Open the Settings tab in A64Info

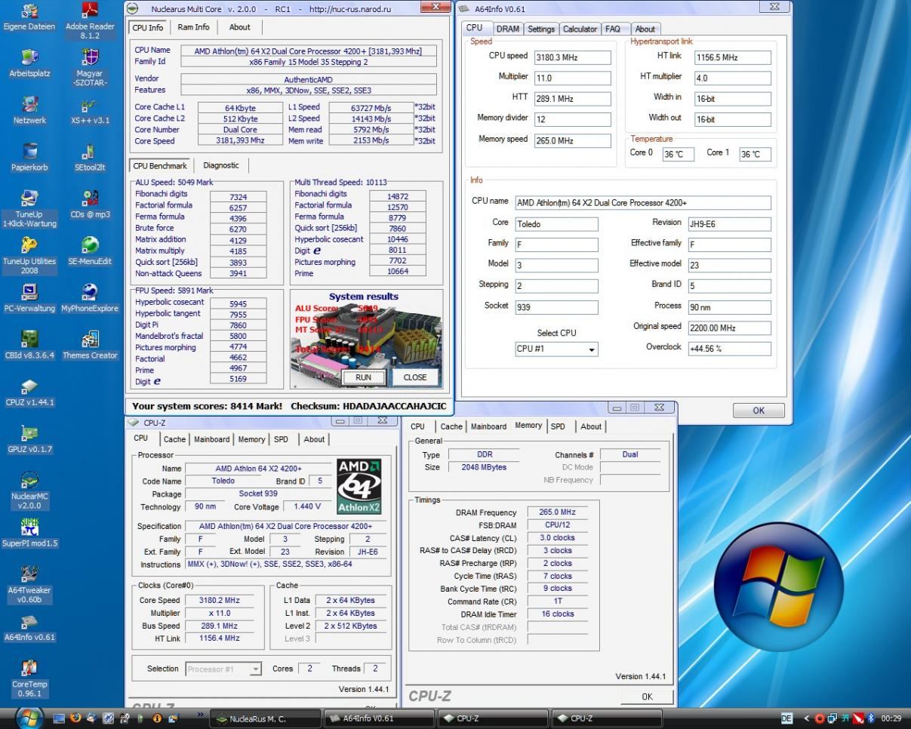pos(540,29)
